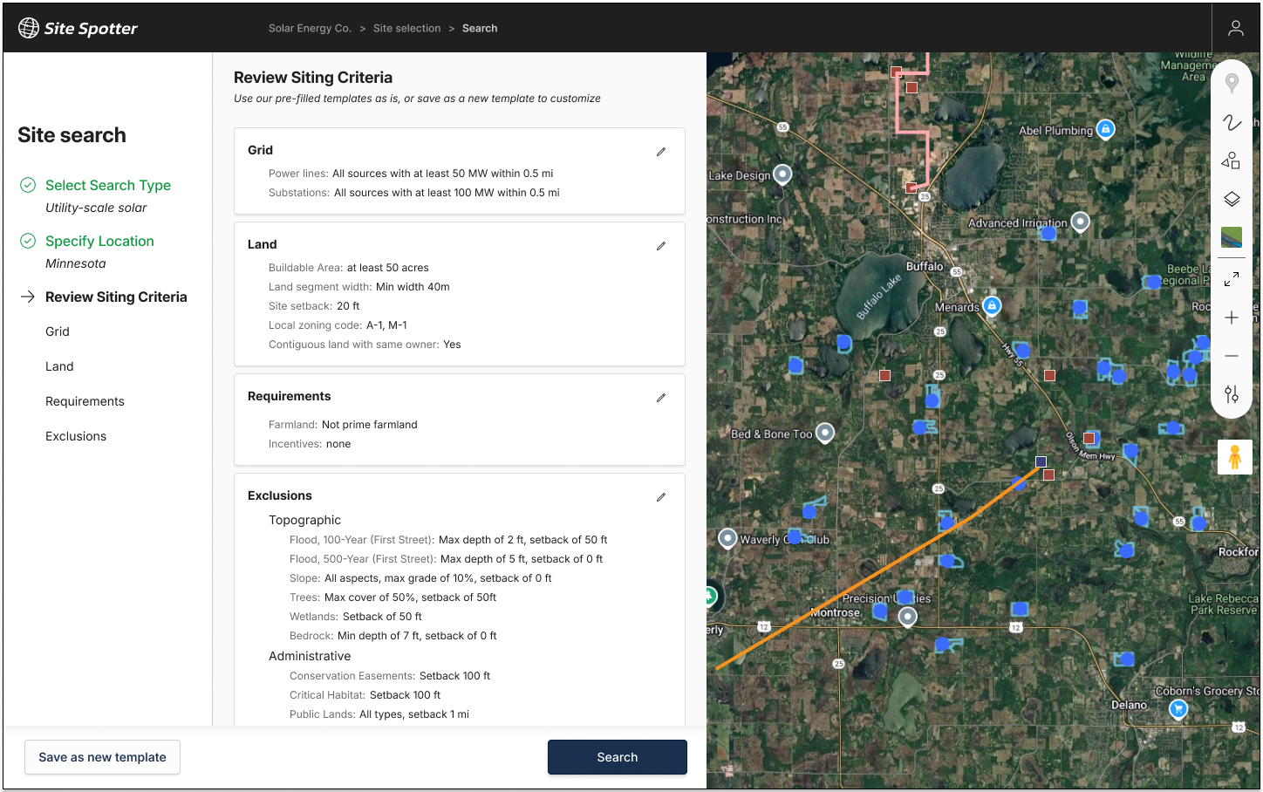Screen dimensions: 1263x792
Task: Click 'Wetlands: Setback of 50 ft' row
Action: [x=356, y=617]
